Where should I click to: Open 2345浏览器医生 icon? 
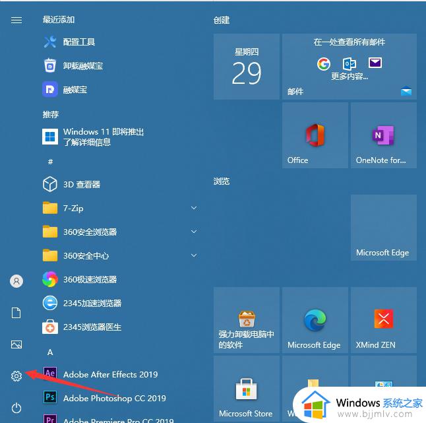click(x=50, y=327)
